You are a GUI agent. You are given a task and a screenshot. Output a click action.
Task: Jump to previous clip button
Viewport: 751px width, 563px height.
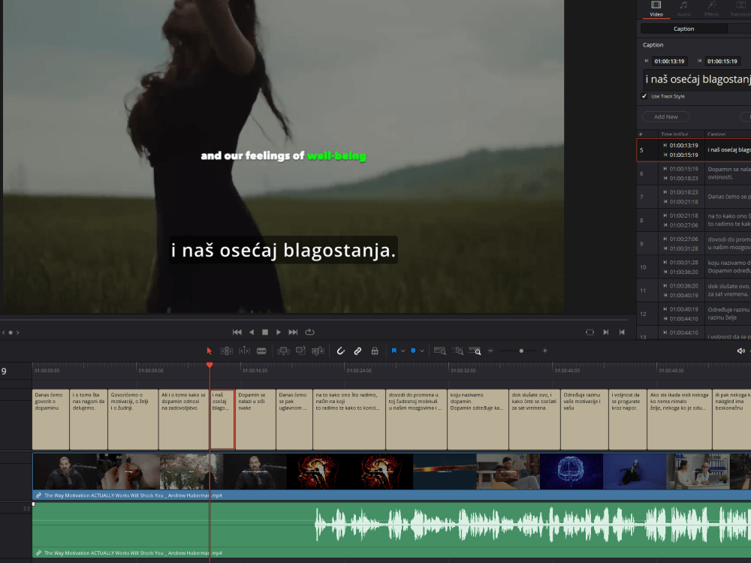622,333
